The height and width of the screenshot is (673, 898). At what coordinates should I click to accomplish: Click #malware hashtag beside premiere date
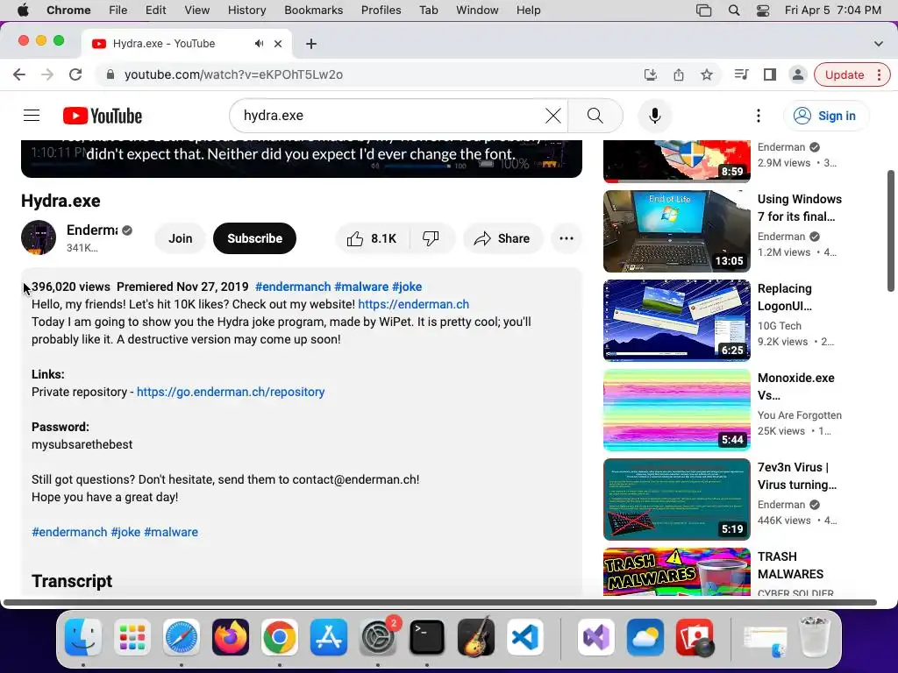point(361,287)
